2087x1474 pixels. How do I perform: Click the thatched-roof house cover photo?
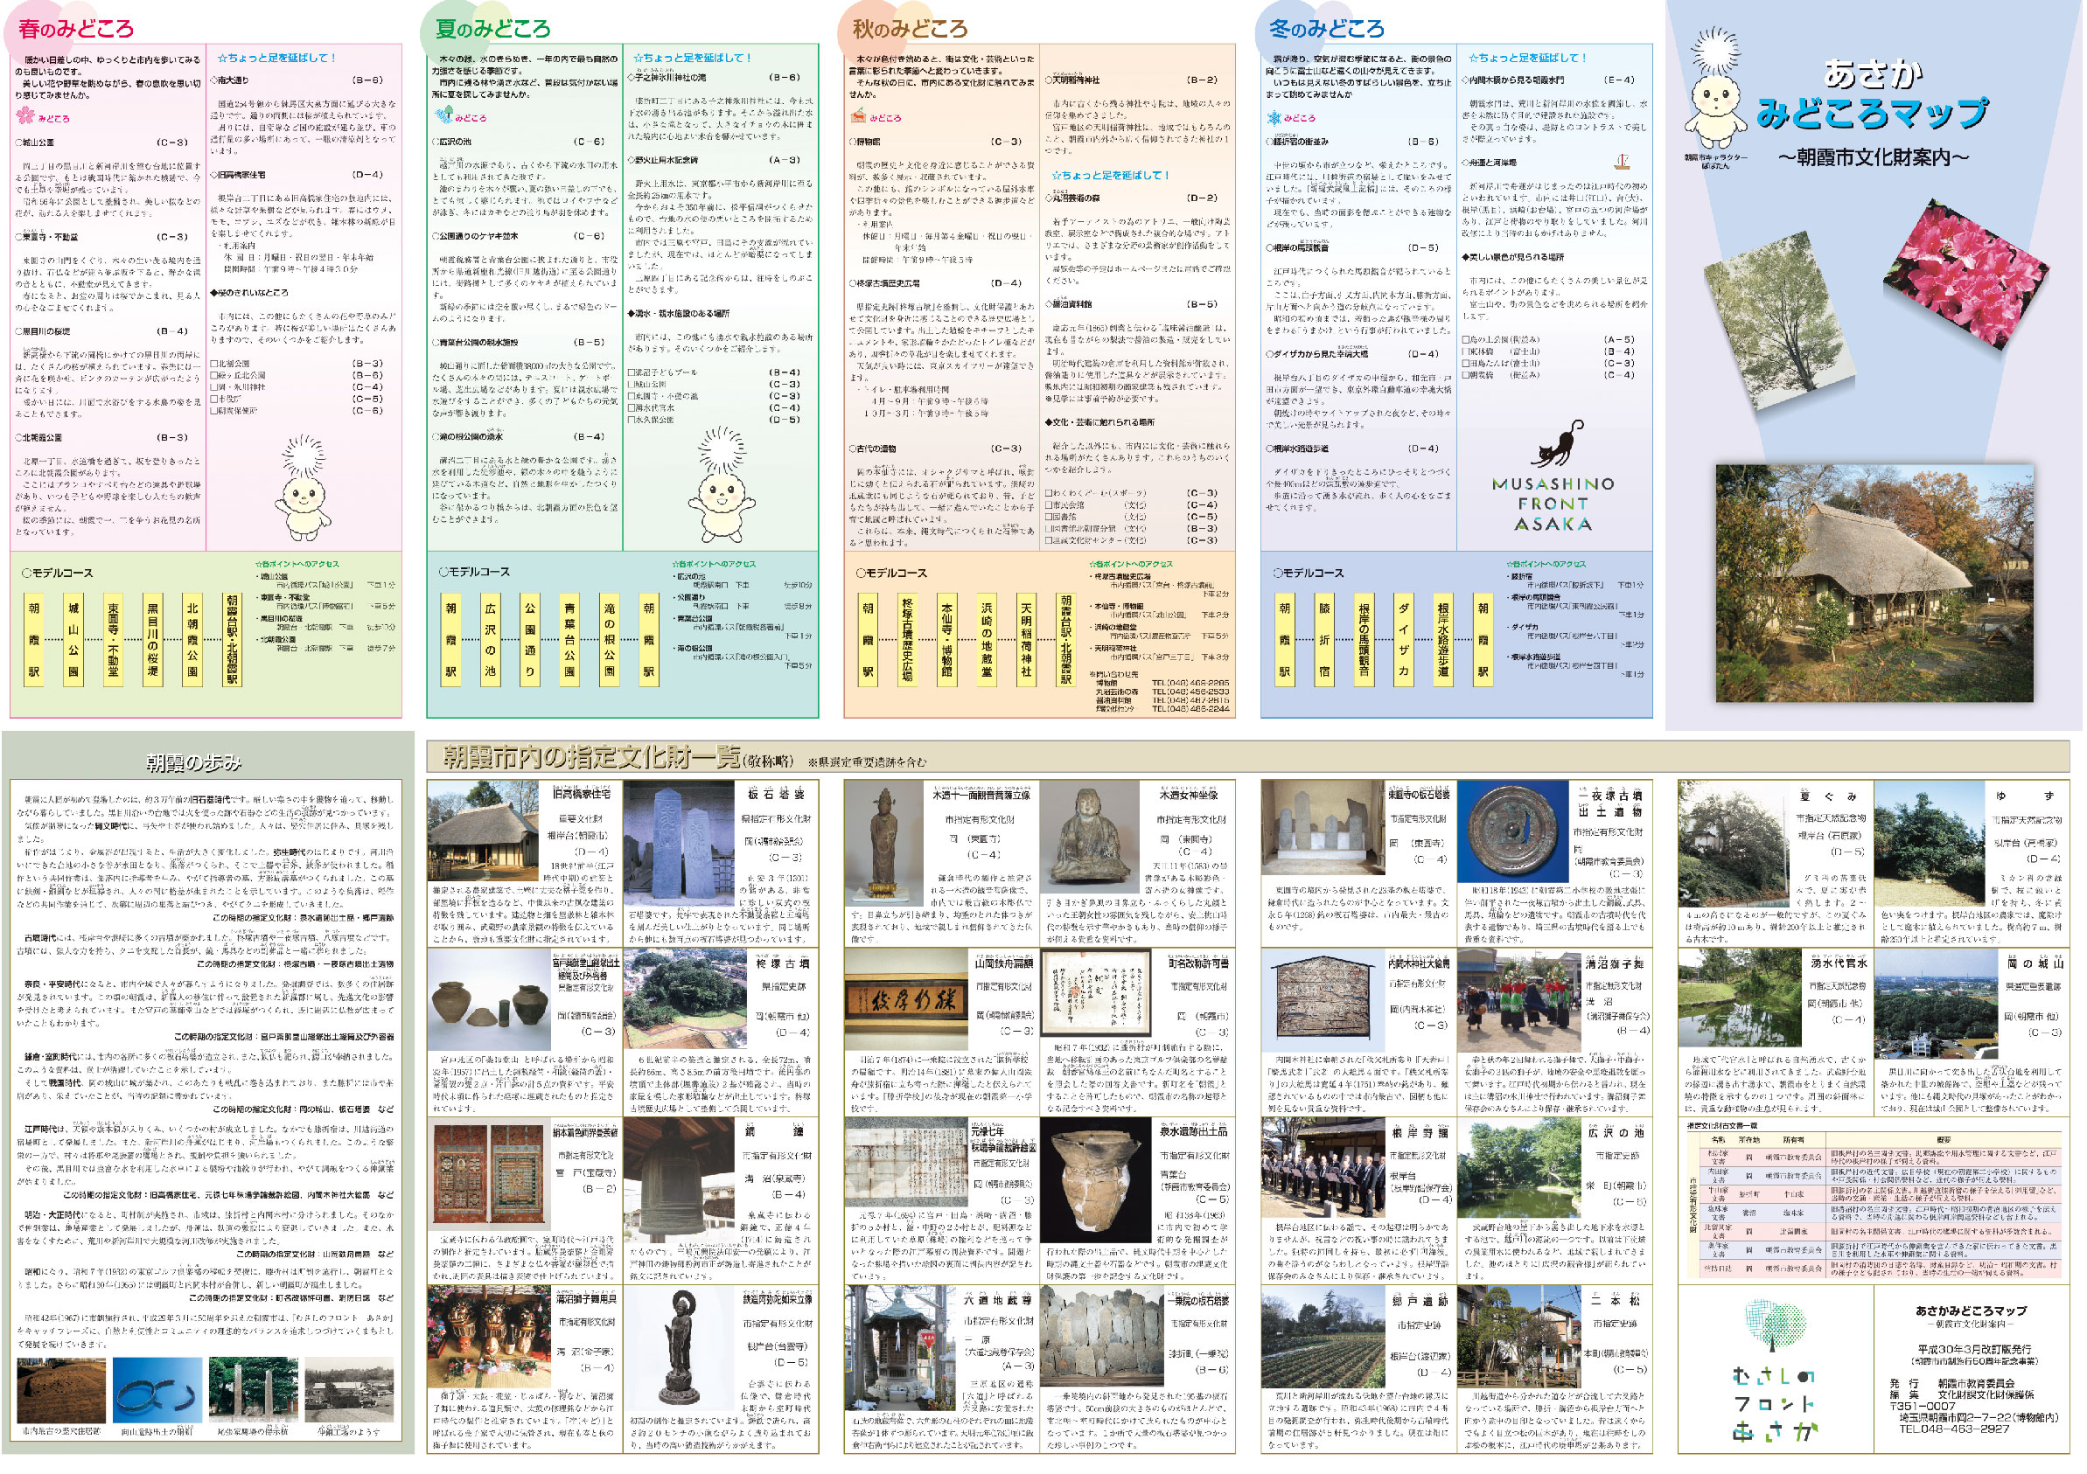(1873, 582)
